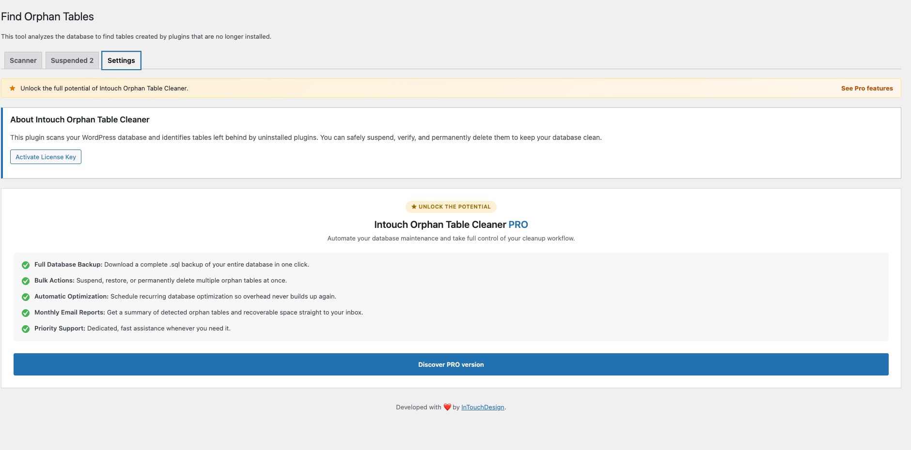The height and width of the screenshot is (450, 911).
Task: Open the Suspended 2 tab
Action: tap(72, 60)
